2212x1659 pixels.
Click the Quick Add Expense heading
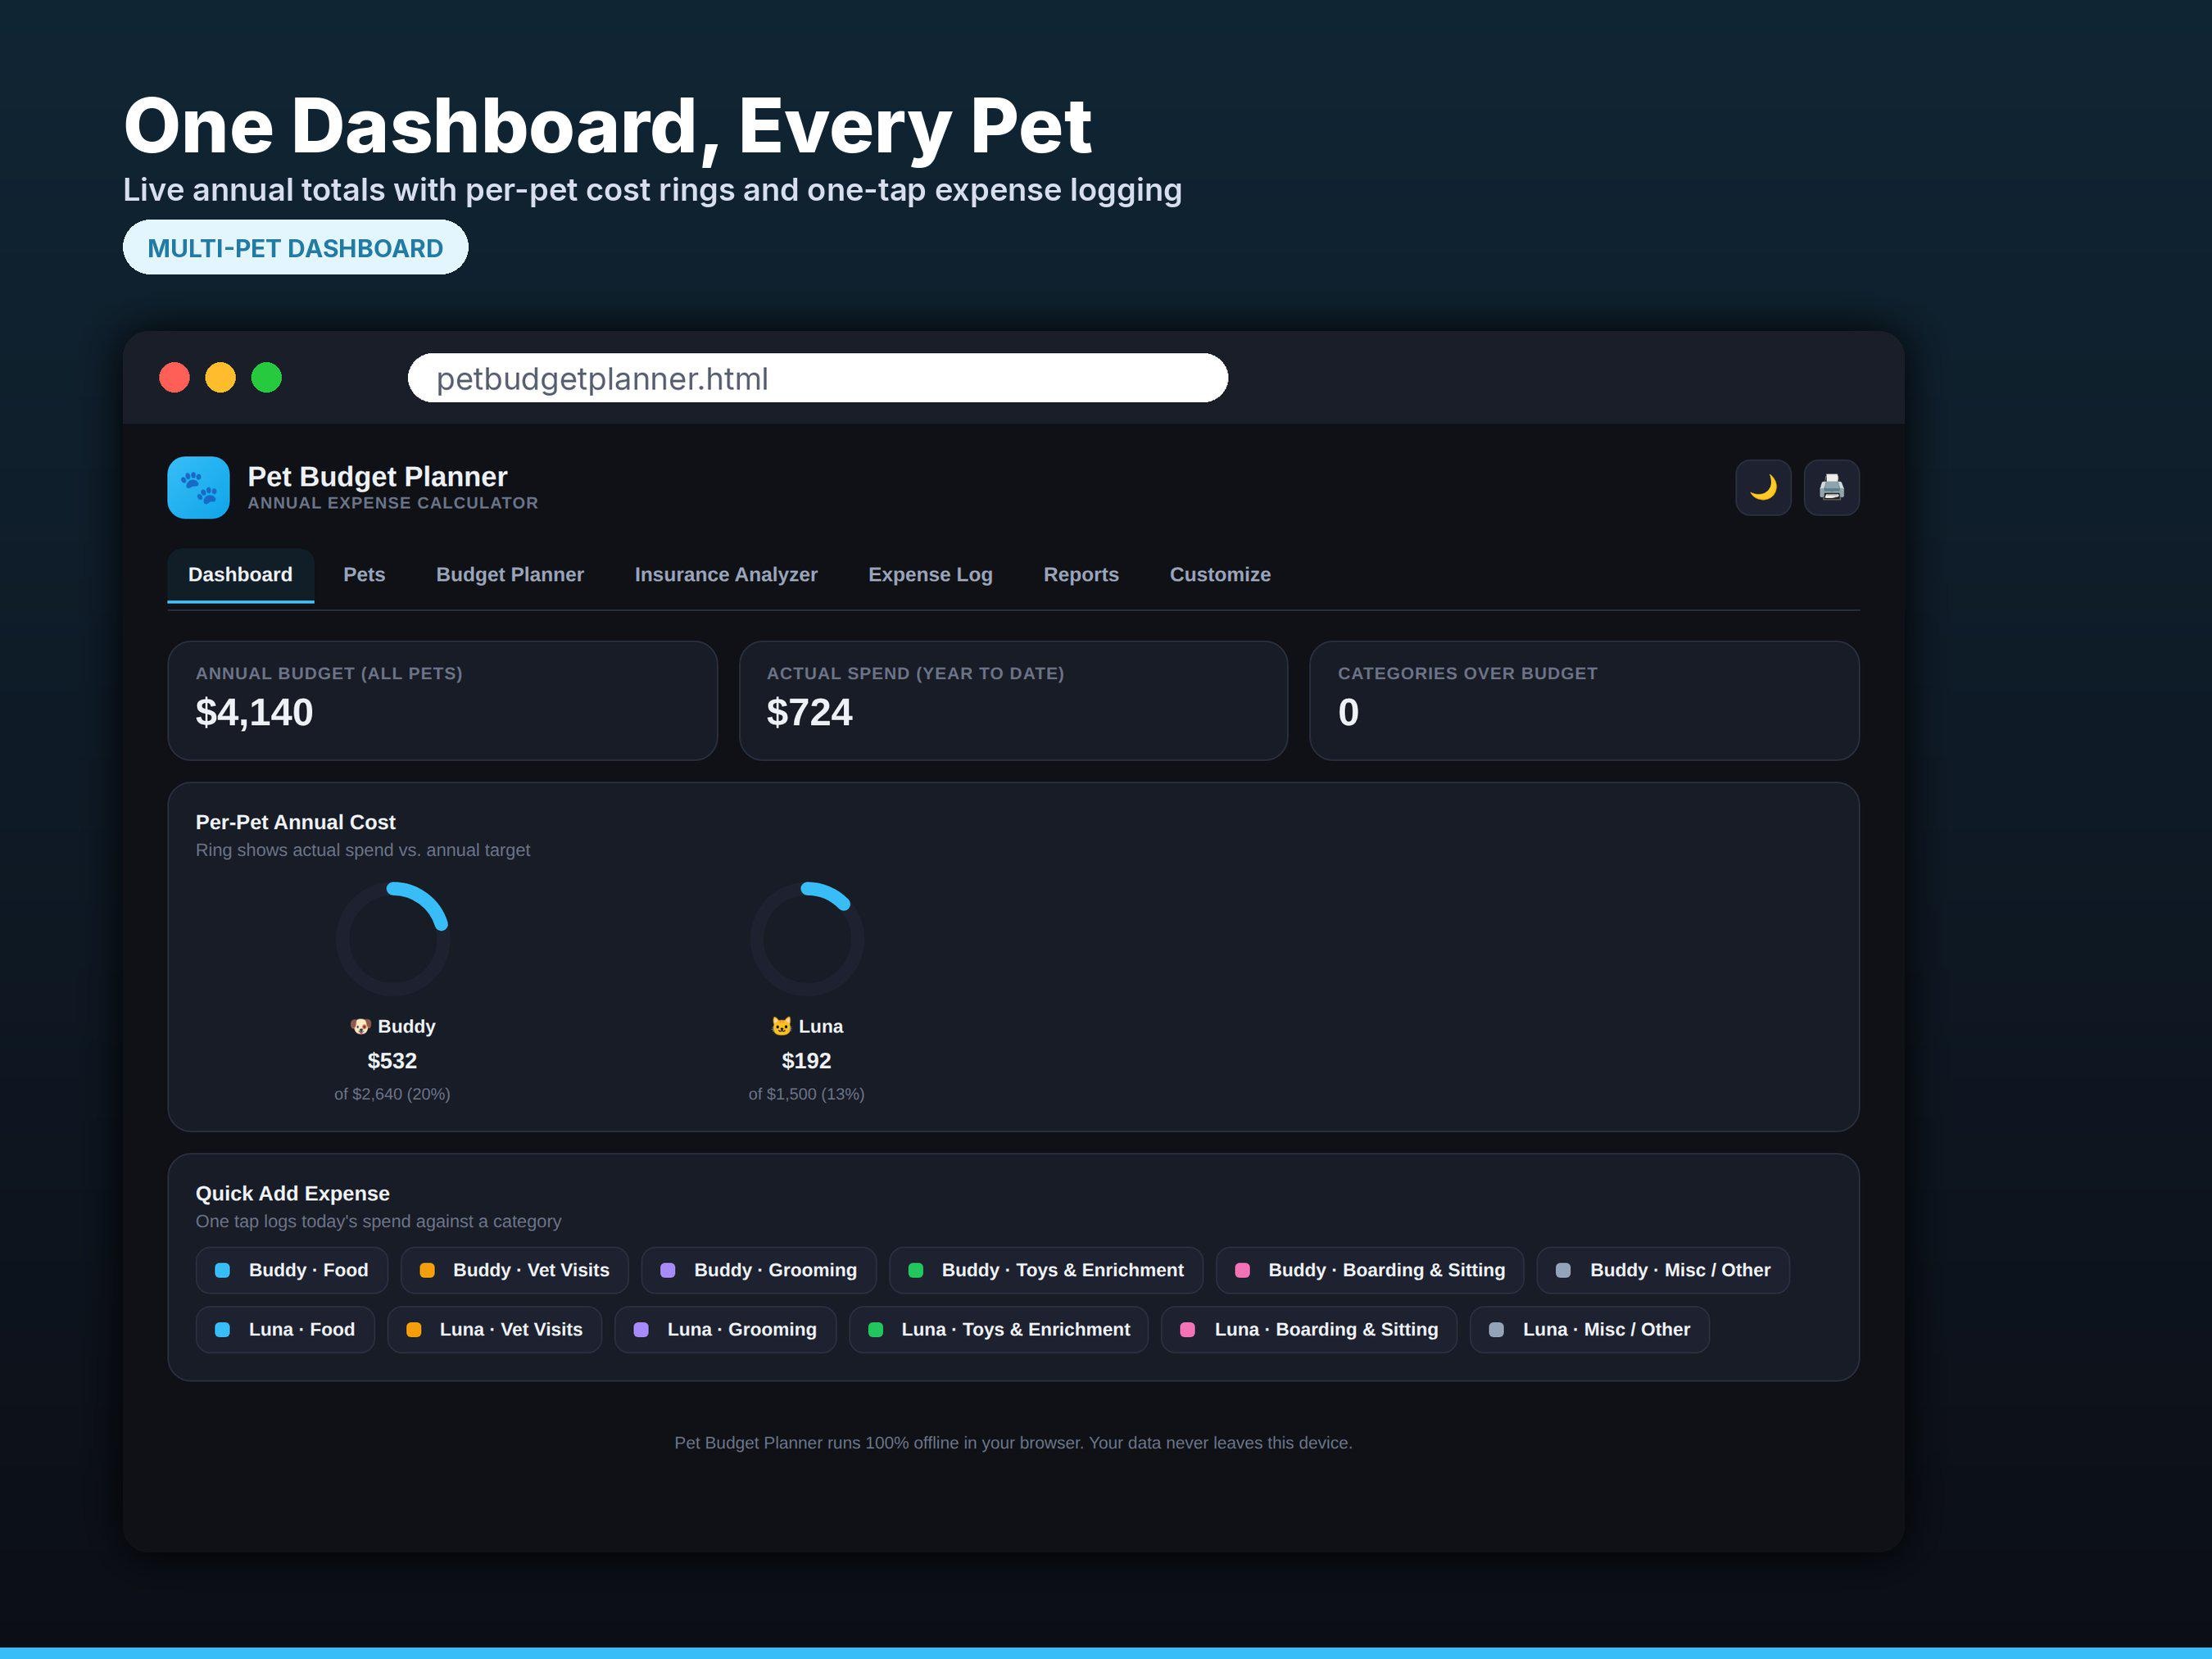click(x=292, y=1193)
